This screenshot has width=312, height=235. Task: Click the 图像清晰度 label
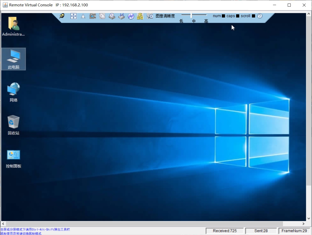click(x=165, y=16)
